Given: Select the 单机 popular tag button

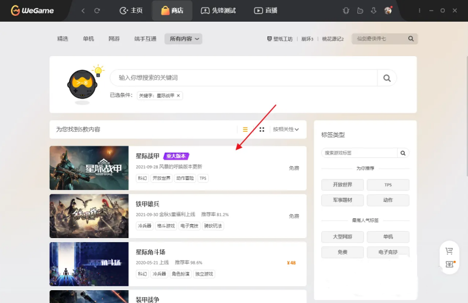Looking at the screenshot, I should [x=388, y=237].
